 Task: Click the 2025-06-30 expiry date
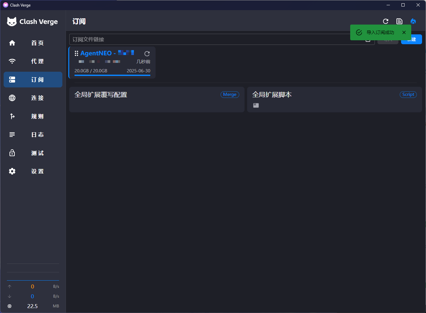[138, 71]
